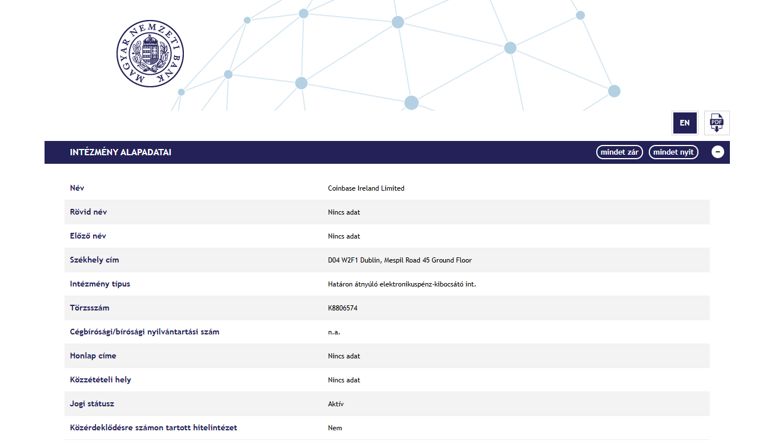
Task: Click the 'Rövid név' row label
Action: coord(88,212)
